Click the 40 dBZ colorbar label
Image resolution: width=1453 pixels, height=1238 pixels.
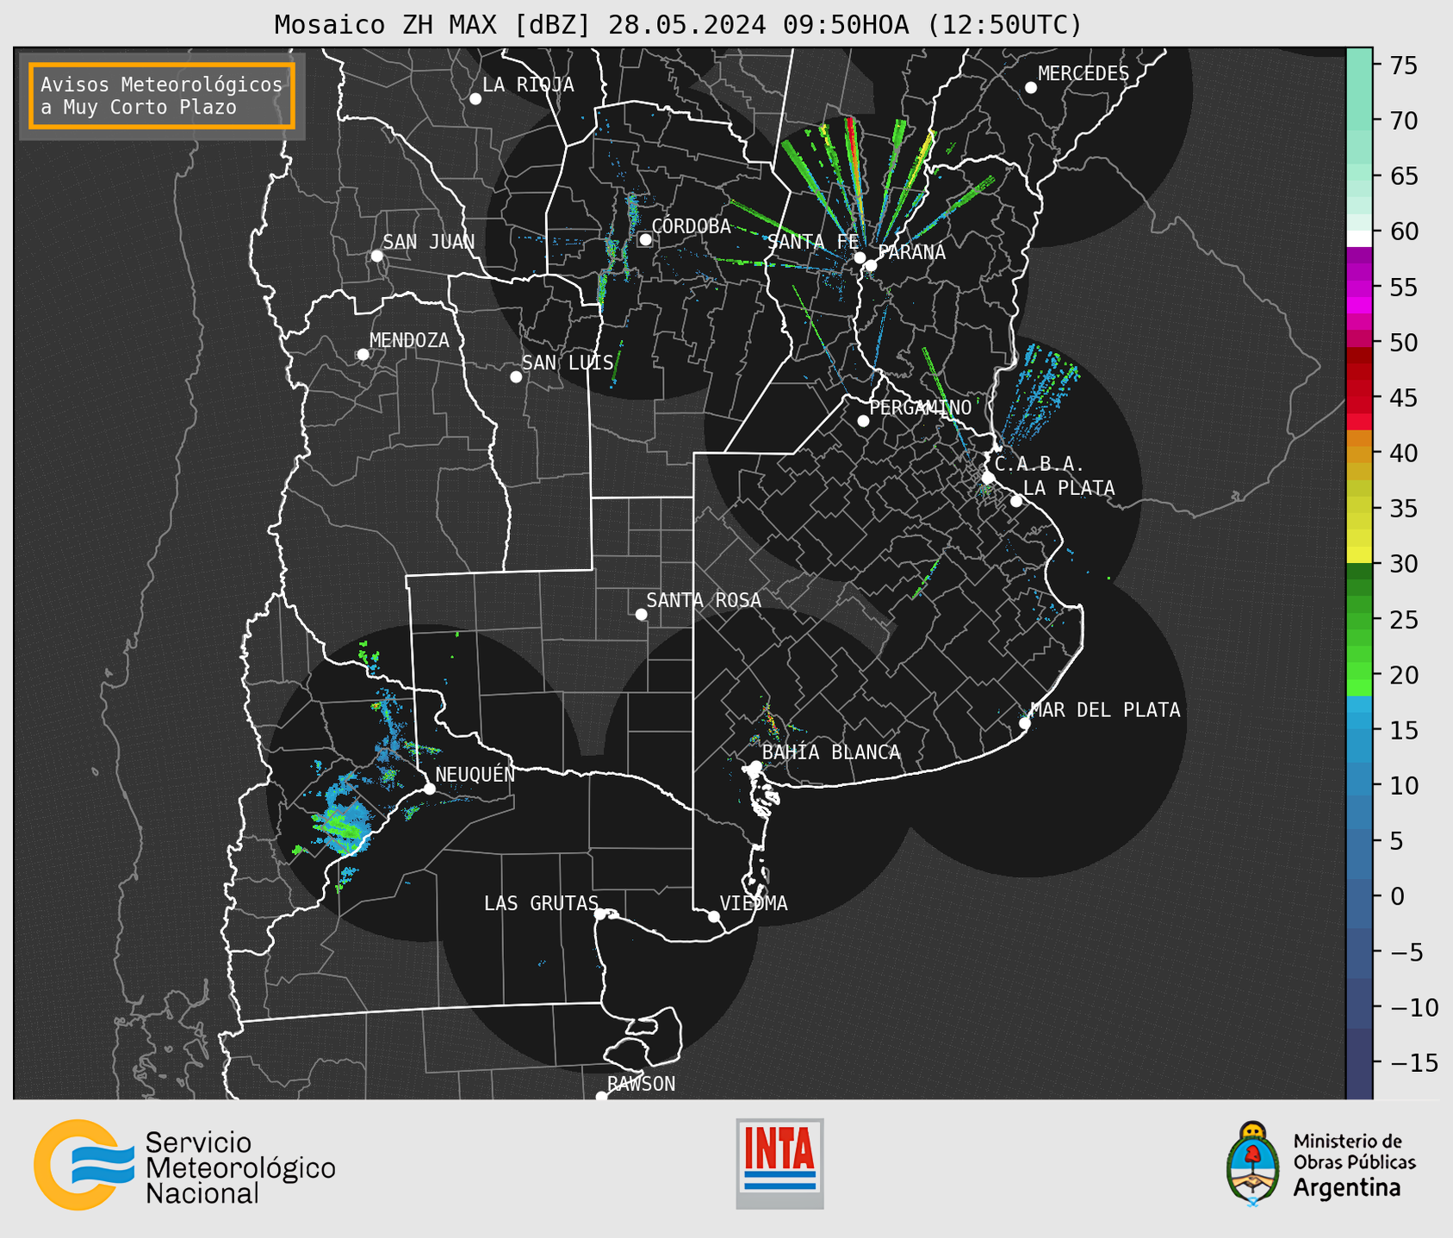click(1402, 454)
